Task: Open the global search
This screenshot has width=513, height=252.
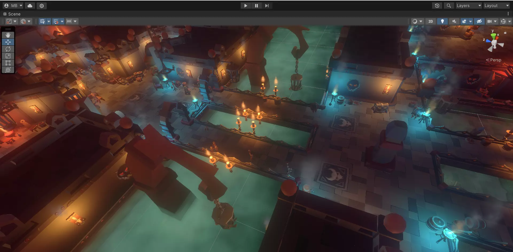Action: point(449,6)
